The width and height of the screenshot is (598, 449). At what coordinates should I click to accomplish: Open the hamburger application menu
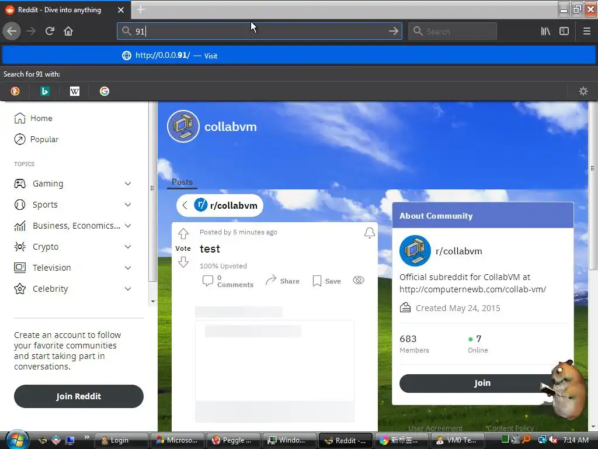(x=586, y=31)
